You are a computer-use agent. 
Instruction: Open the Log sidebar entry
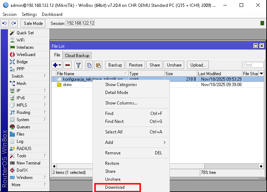[29, 141]
